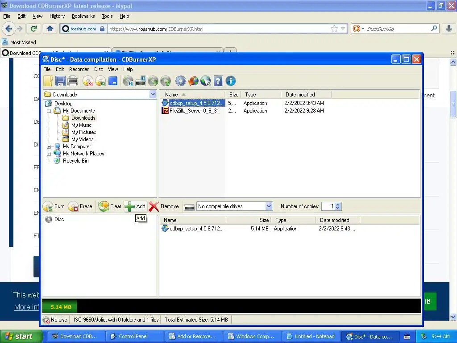Open the Mypal URL bar history dropdown arrow
The width and height of the screenshot is (457, 343).
point(343,29)
